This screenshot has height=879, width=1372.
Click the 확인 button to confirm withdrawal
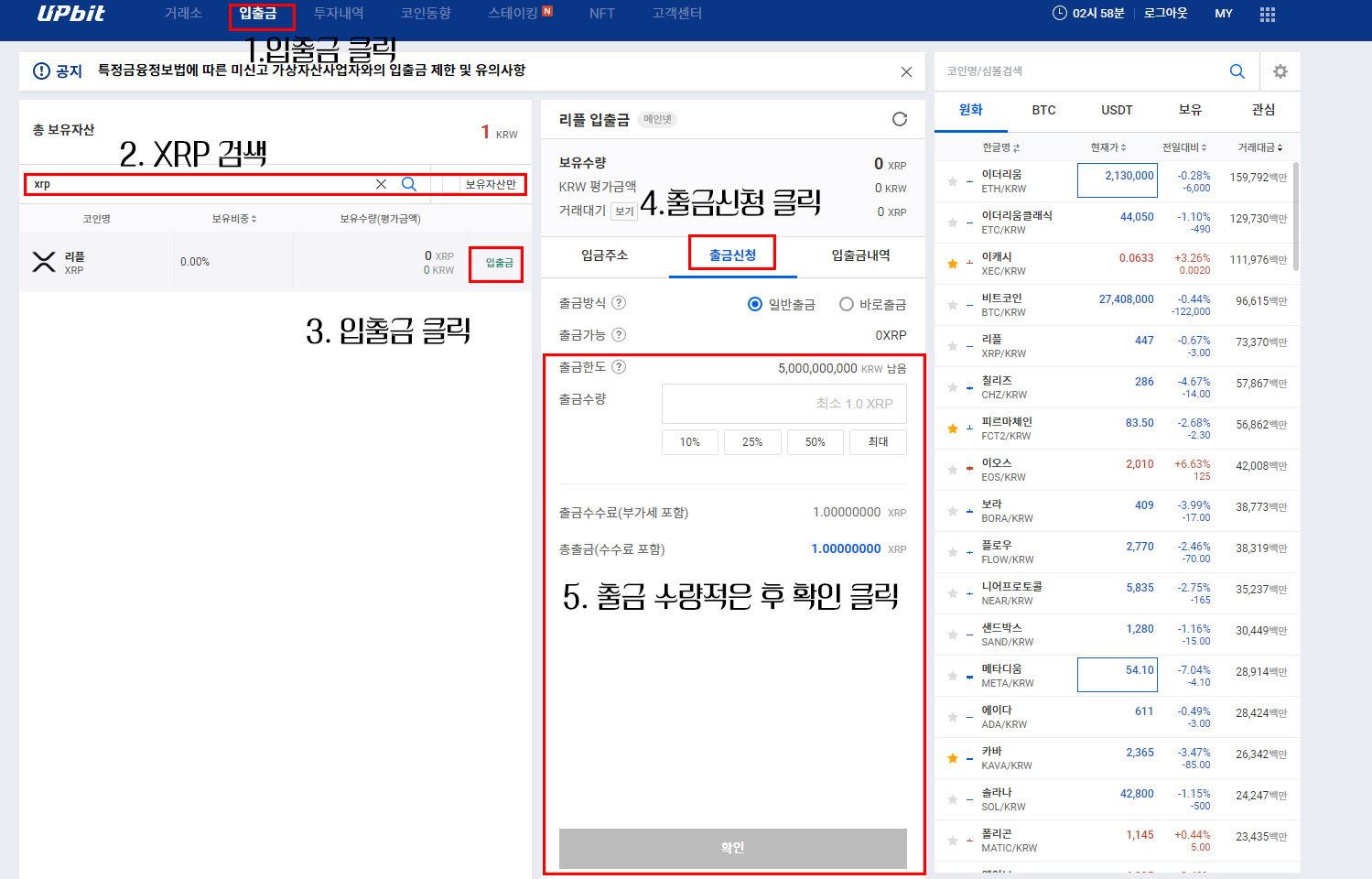tap(731, 848)
